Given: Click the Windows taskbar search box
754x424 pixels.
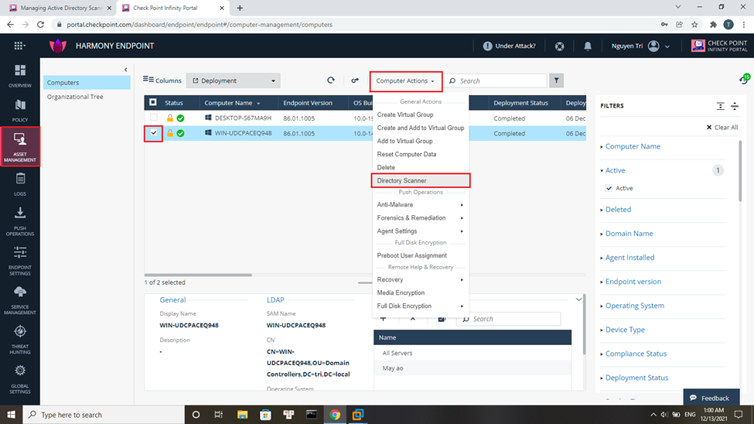Looking at the screenshot, I should click(x=104, y=415).
